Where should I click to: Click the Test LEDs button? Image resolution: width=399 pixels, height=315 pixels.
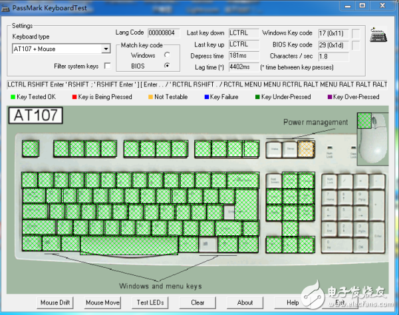[150, 302]
